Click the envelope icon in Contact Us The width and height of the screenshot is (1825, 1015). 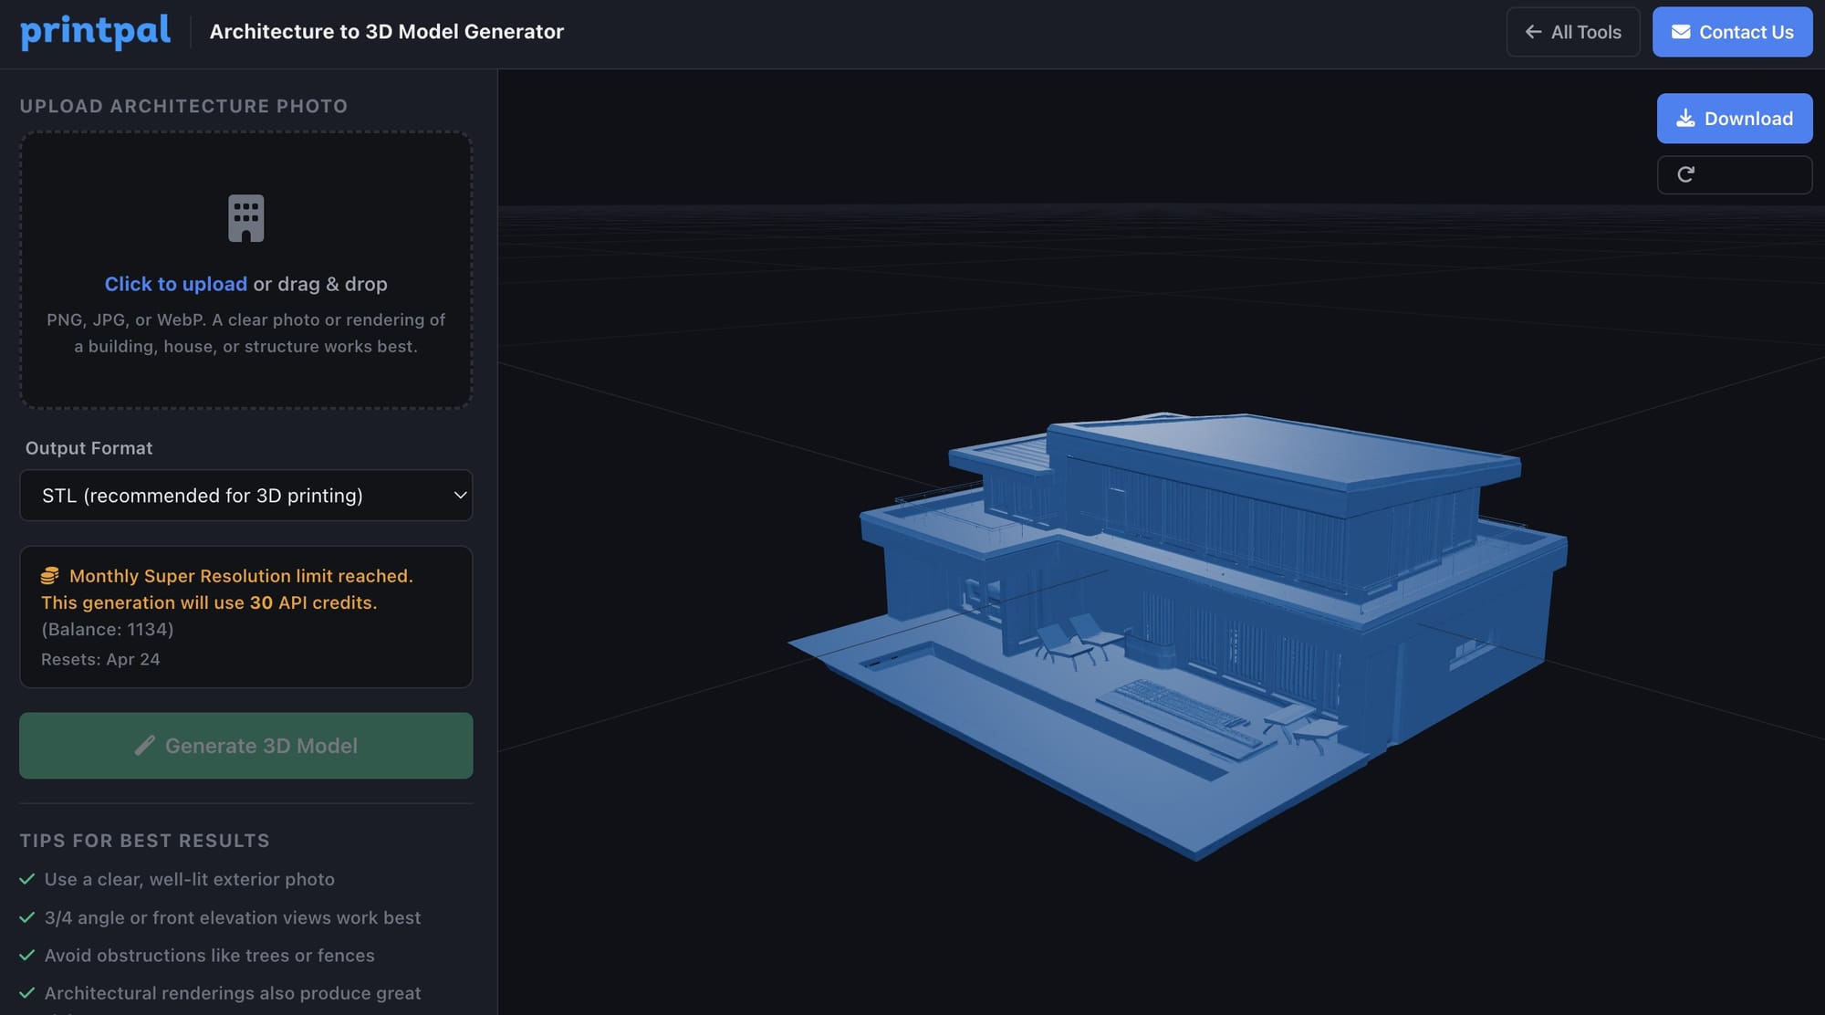coord(1680,32)
